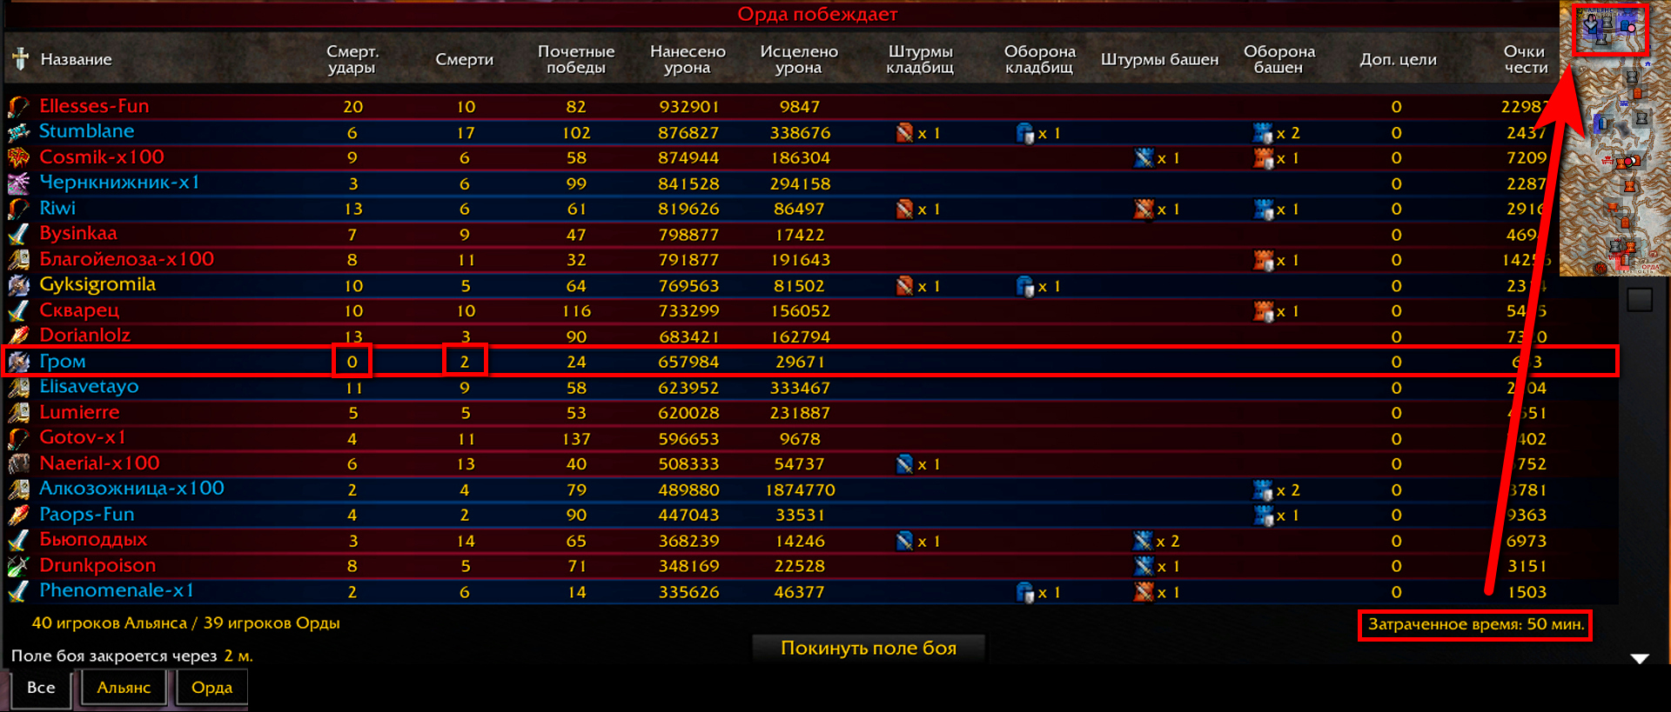Click the graveyard assault icon in Riwi's row

point(905,209)
